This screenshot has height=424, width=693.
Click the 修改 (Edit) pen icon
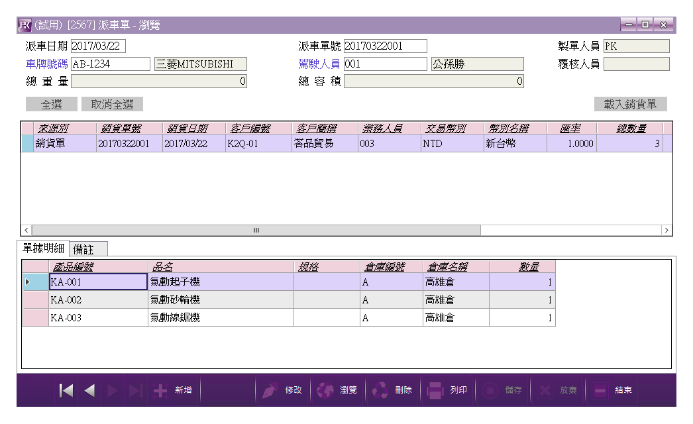tap(270, 391)
